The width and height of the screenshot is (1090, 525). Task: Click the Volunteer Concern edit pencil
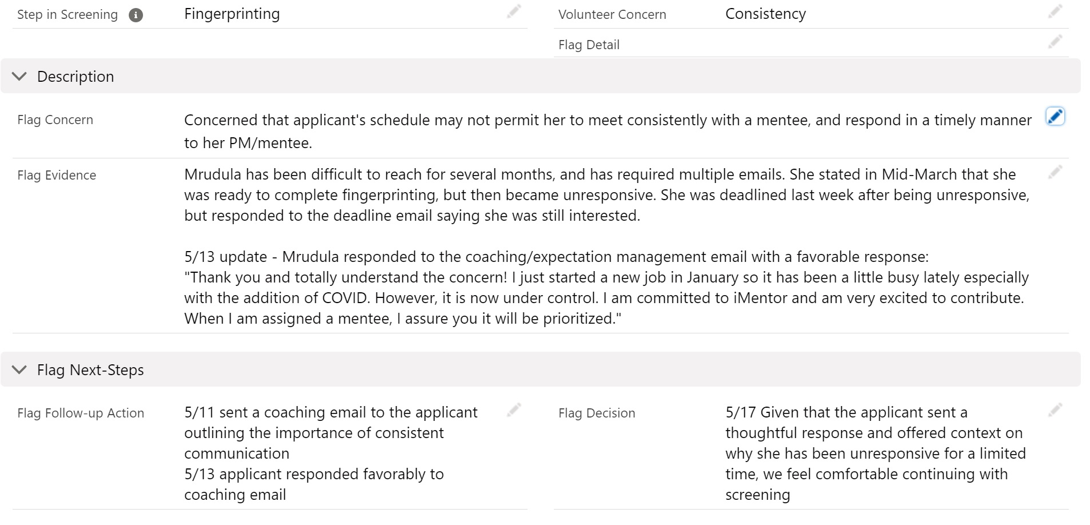[1055, 11]
